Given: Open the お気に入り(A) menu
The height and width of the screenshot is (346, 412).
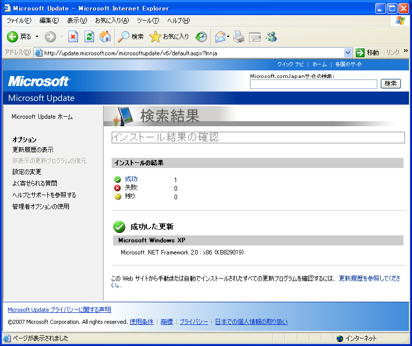Looking at the screenshot, I should 112,21.
